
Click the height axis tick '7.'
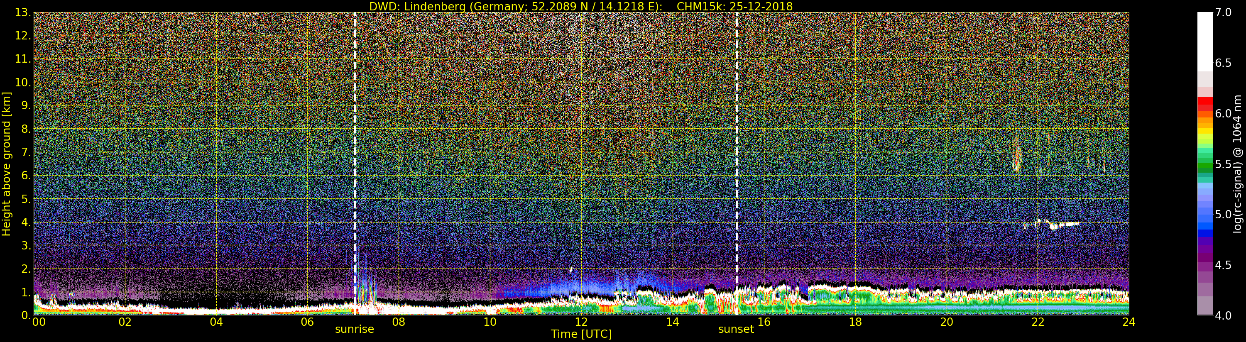coord(26,152)
